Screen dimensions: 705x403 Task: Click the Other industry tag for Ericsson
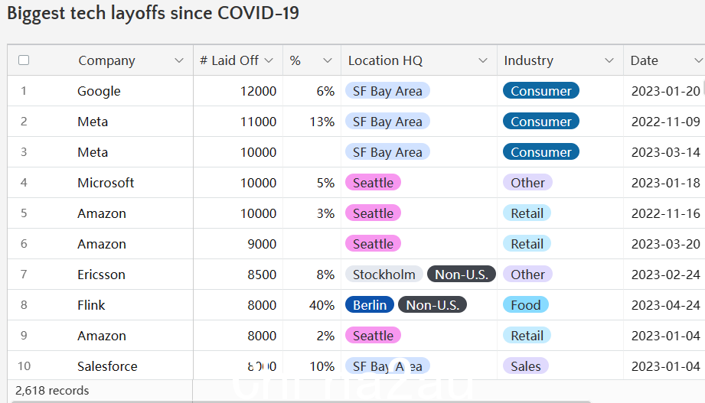[527, 274]
